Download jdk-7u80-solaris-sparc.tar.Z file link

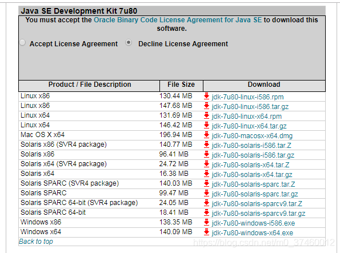pos(253,184)
